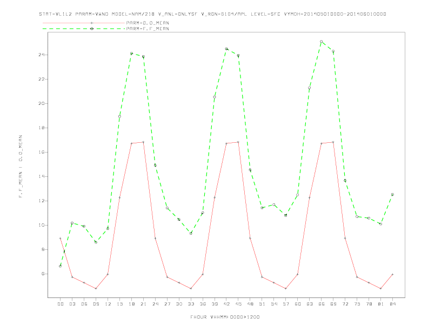Select the green circle data point at hour 00

click(x=61, y=266)
